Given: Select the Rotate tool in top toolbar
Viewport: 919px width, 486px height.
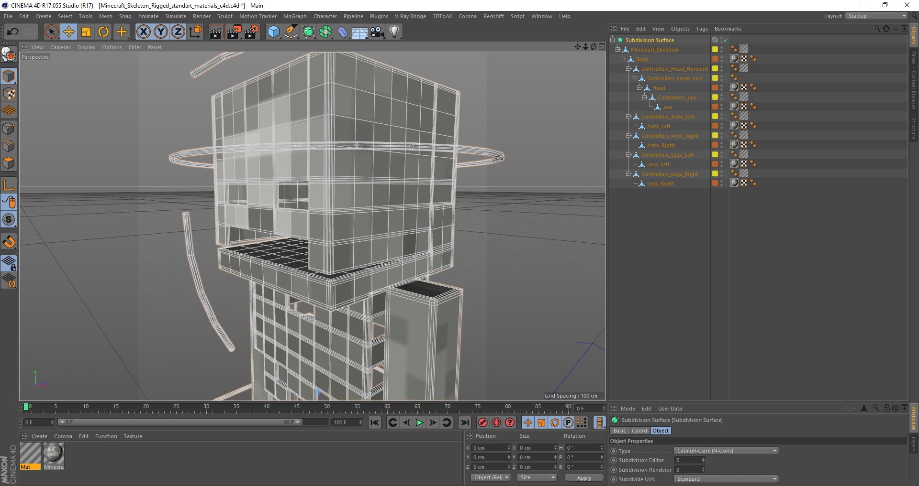Looking at the screenshot, I should pos(103,32).
